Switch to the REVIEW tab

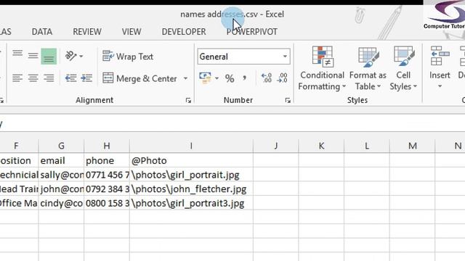coord(87,32)
